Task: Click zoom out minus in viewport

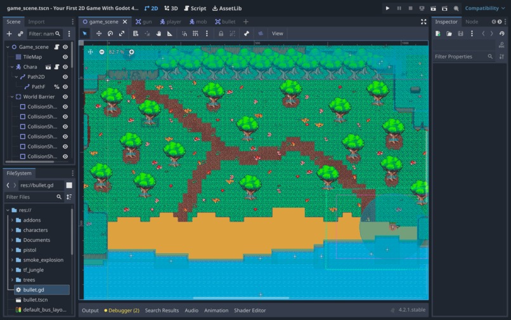Action: point(101,52)
